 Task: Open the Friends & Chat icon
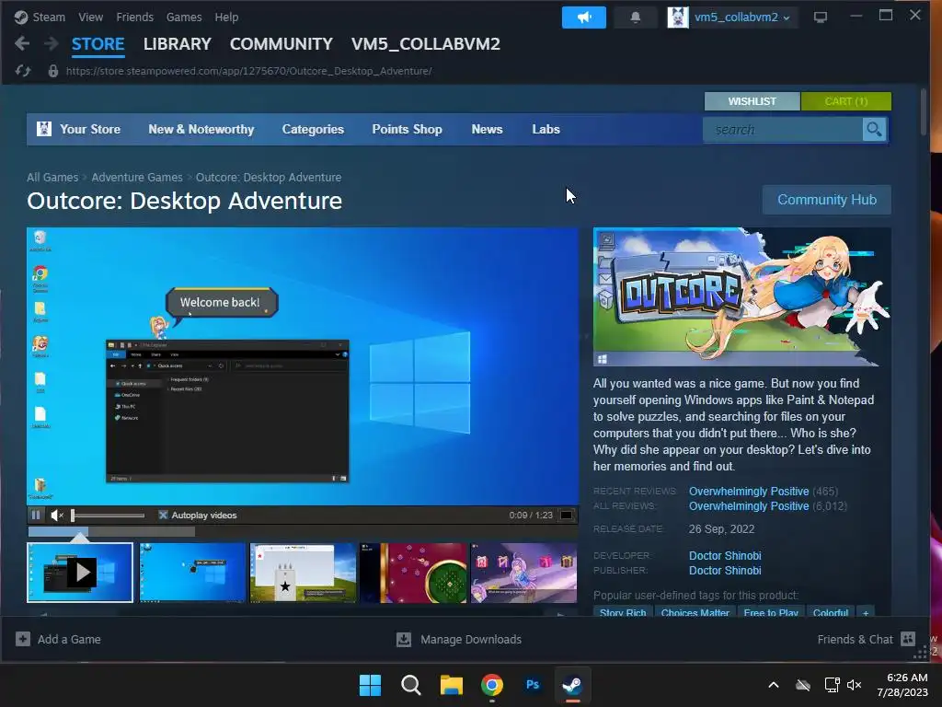coord(908,639)
